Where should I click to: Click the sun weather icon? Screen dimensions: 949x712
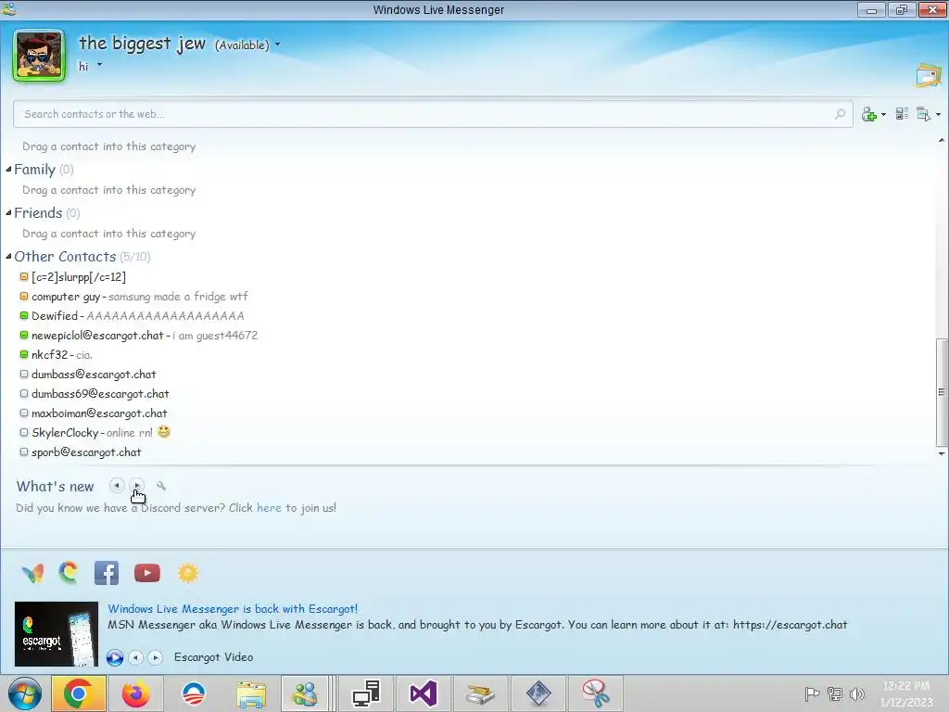click(x=188, y=573)
